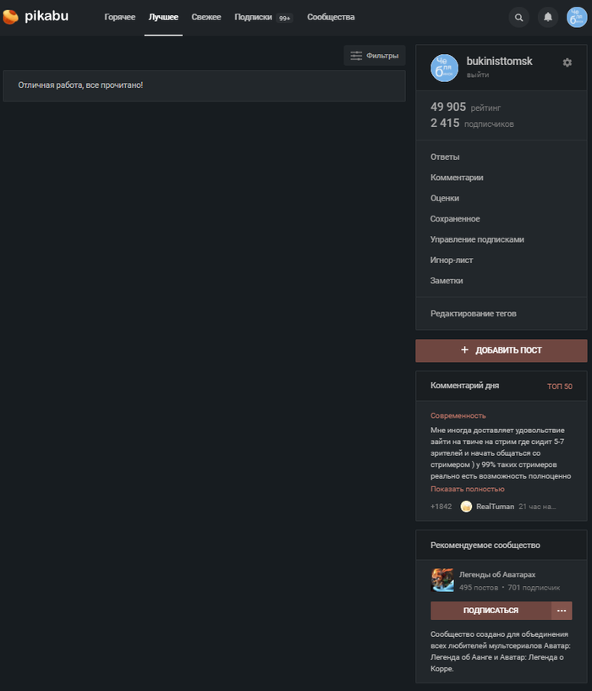Expand comment with Показать полностью
The height and width of the screenshot is (691, 592).
(x=467, y=489)
